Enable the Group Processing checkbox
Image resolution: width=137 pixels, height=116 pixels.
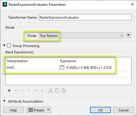(9, 46)
